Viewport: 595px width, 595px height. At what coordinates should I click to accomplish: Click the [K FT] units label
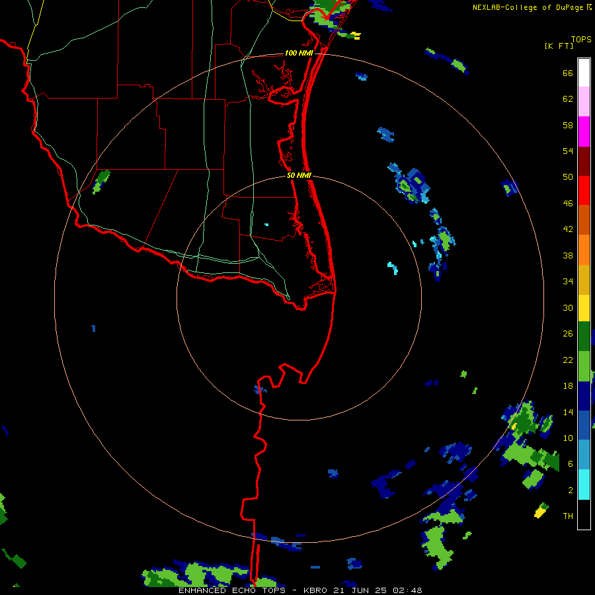pos(559,46)
